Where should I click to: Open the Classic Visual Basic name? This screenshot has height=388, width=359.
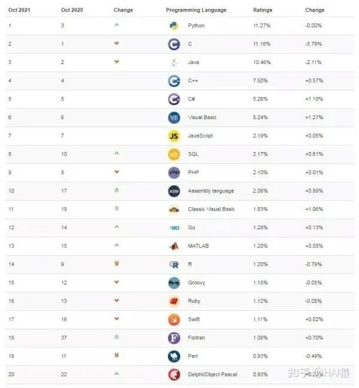[x=211, y=210]
